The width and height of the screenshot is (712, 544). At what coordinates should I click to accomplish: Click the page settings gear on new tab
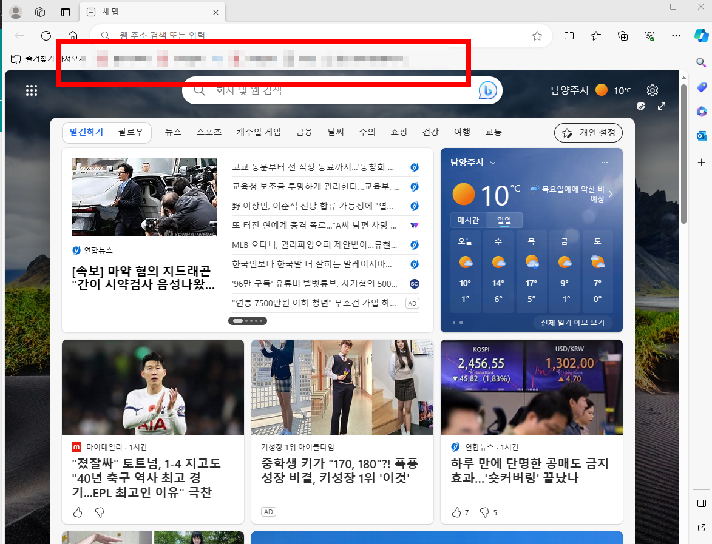(x=652, y=90)
